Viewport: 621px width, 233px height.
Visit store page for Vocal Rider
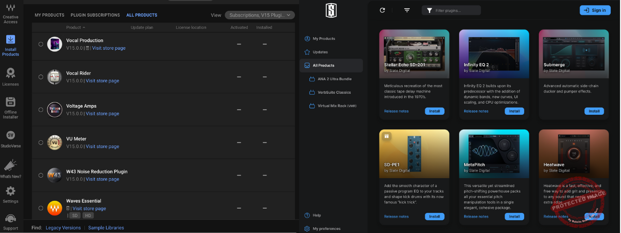102,81
